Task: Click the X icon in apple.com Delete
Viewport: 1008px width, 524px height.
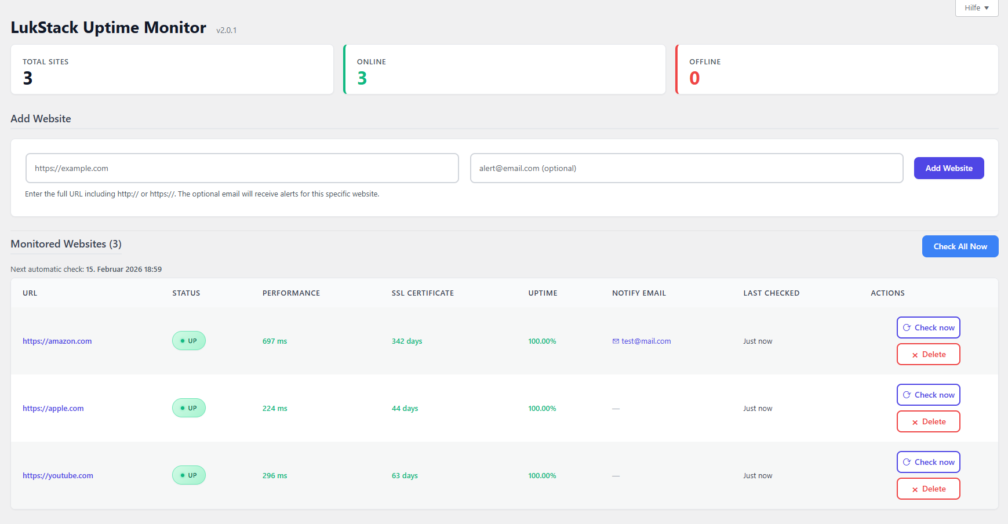Action: pos(915,422)
